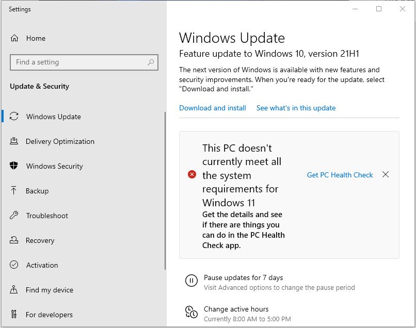Open Delivery Optimization via its icon
Image resolution: width=416 pixels, height=328 pixels.
coord(14,141)
